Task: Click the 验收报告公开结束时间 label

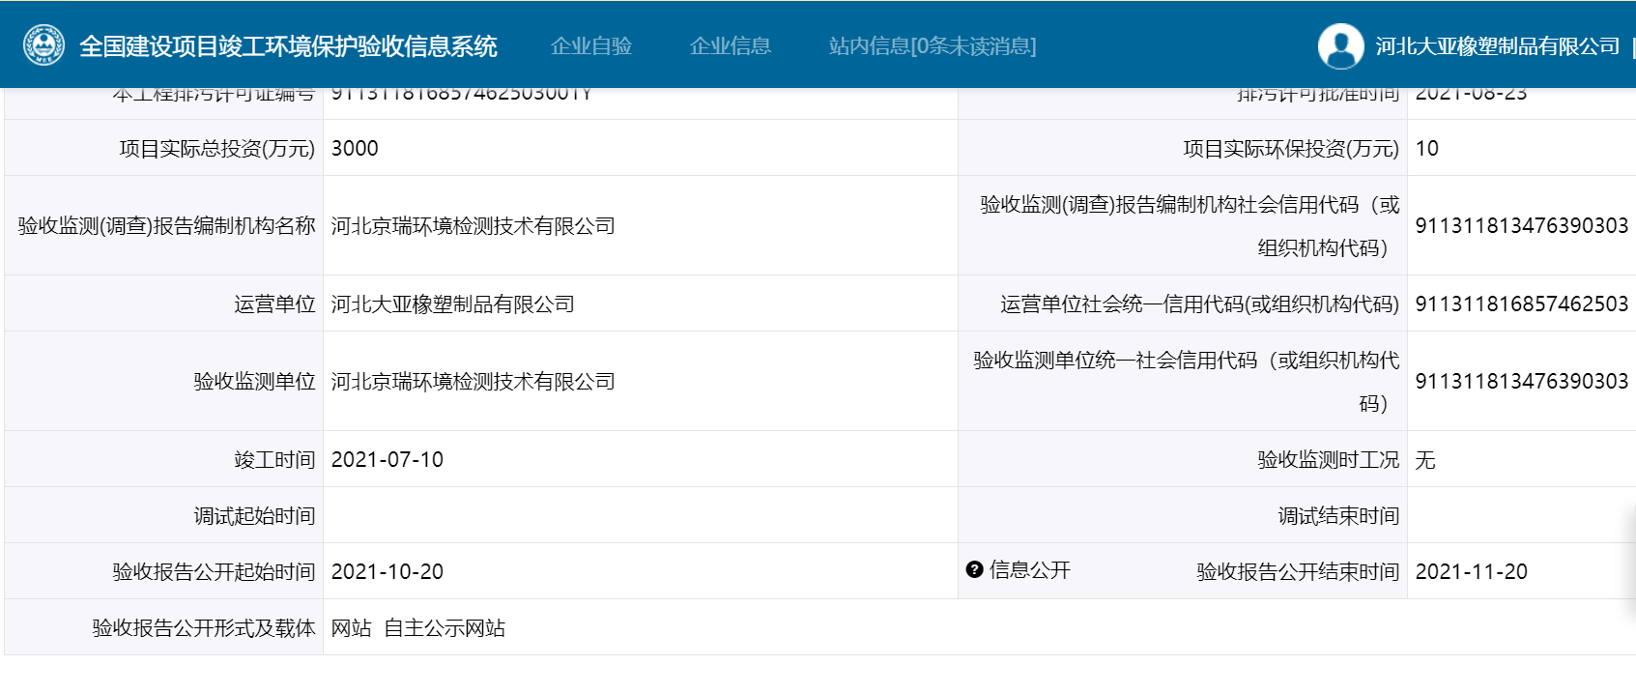Action: tap(1298, 571)
